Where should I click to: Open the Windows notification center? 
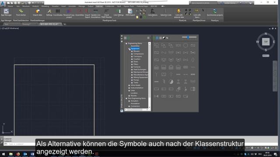(275, 154)
